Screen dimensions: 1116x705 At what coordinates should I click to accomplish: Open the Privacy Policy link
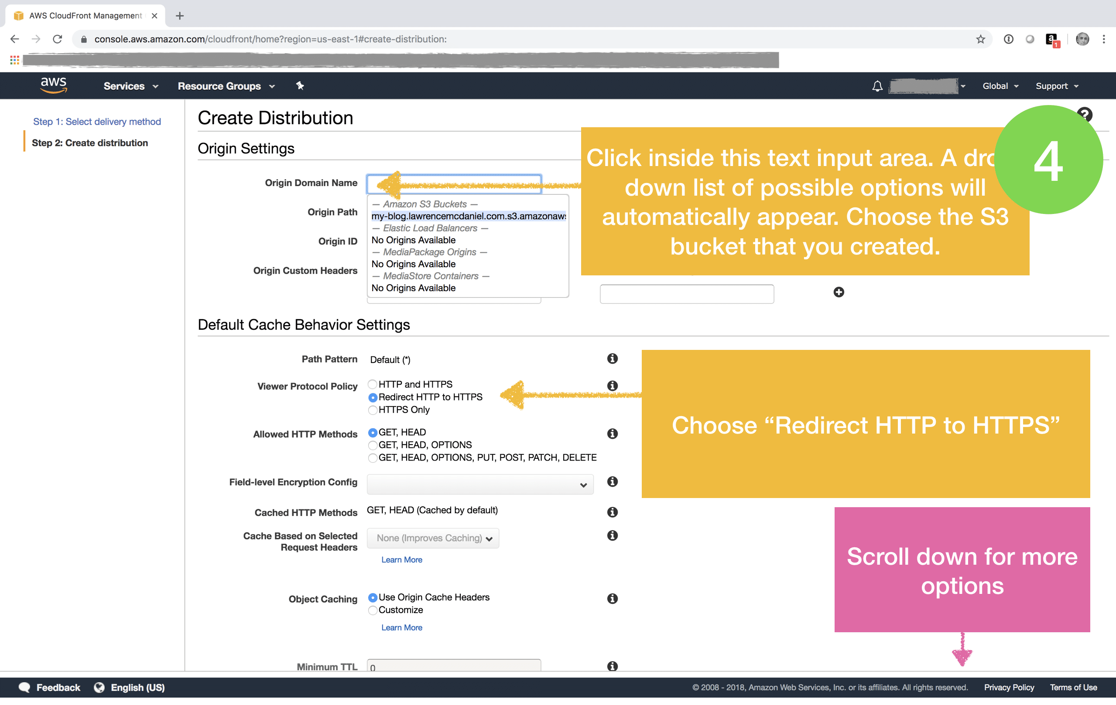click(x=1009, y=688)
